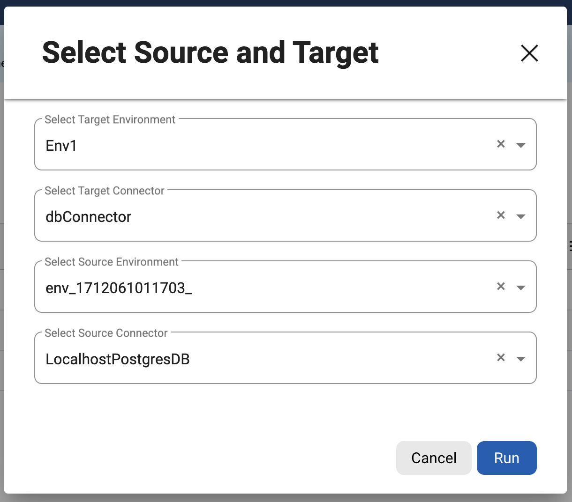
Task: Clear the env_1712061011703_ source environment value
Action: pyautogui.click(x=501, y=287)
